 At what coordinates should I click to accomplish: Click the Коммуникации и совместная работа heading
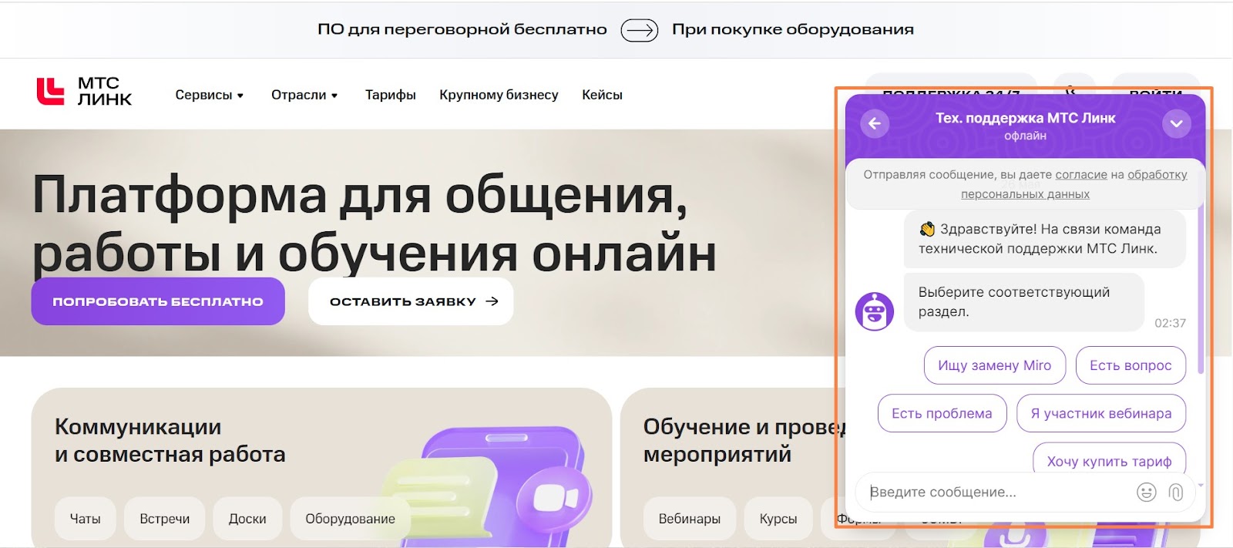point(170,440)
